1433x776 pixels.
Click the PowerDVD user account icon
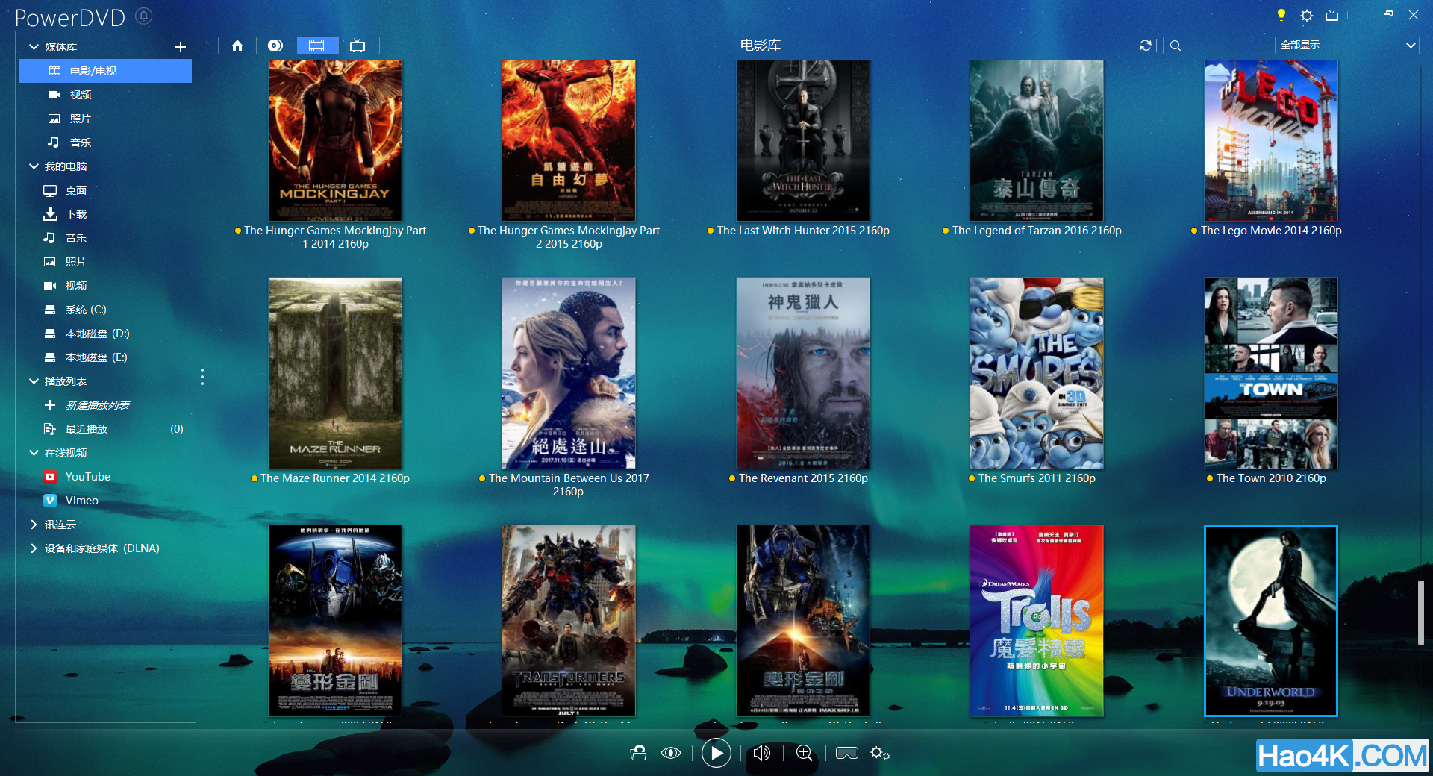coord(144,16)
